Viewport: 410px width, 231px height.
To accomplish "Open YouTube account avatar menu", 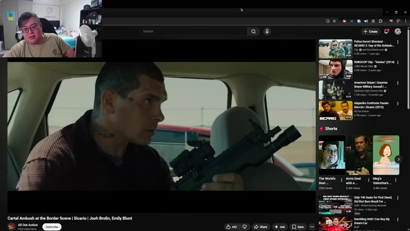I will [x=398, y=31].
